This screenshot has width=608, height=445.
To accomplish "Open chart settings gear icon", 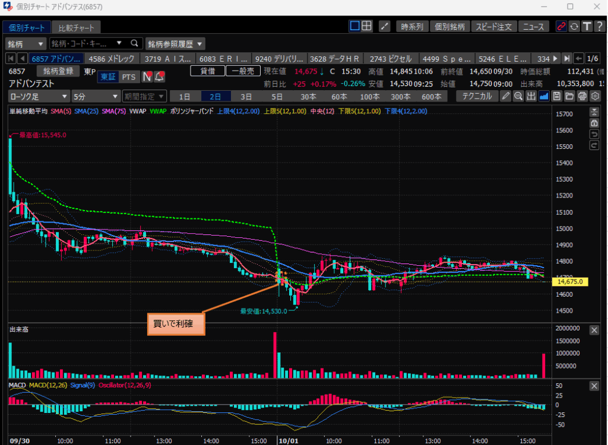I will 595,96.
